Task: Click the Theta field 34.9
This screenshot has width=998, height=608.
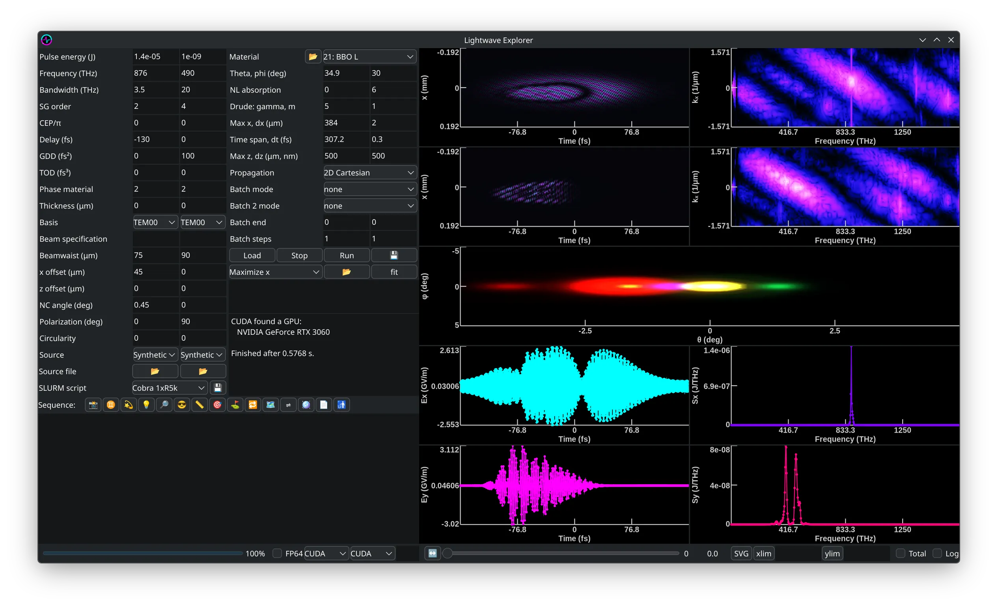Action: tap(346, 73)
